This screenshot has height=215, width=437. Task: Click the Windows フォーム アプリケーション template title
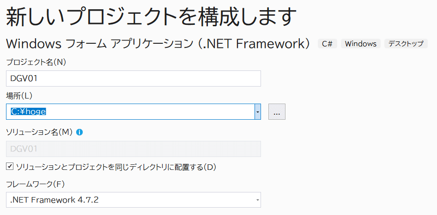157,44
